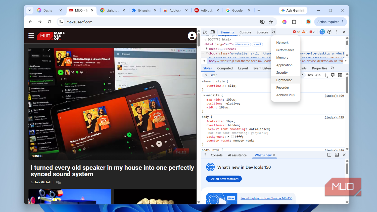
Task: Open the article comments icon
Action: (x=58, y=182)
